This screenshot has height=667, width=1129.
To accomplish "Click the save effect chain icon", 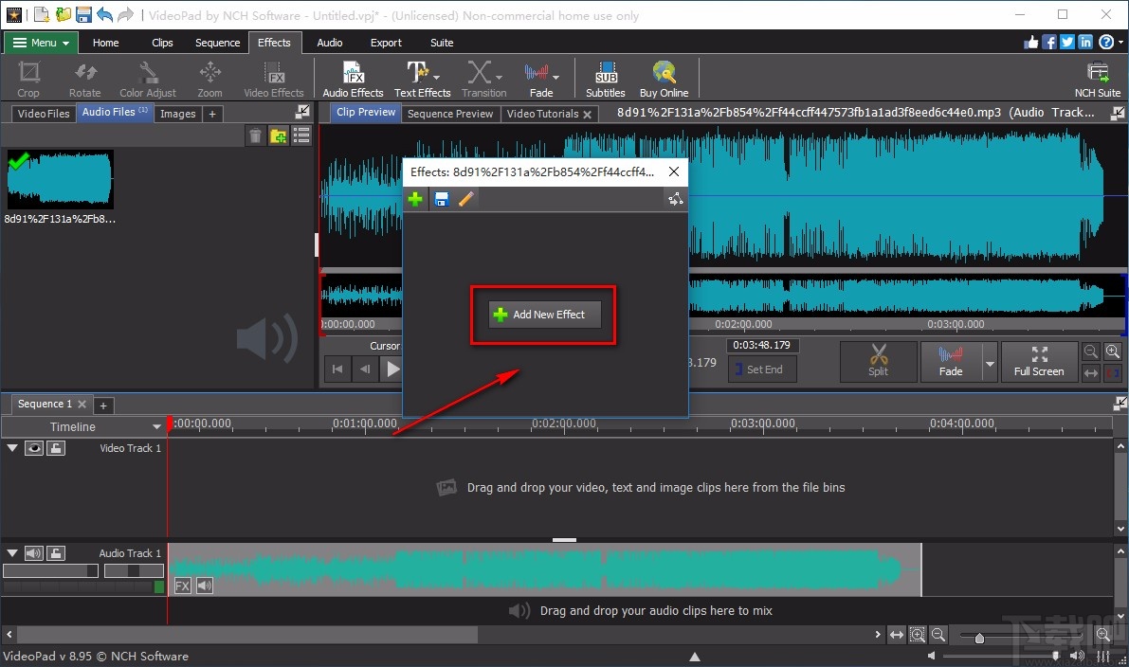I will (440, 199).
